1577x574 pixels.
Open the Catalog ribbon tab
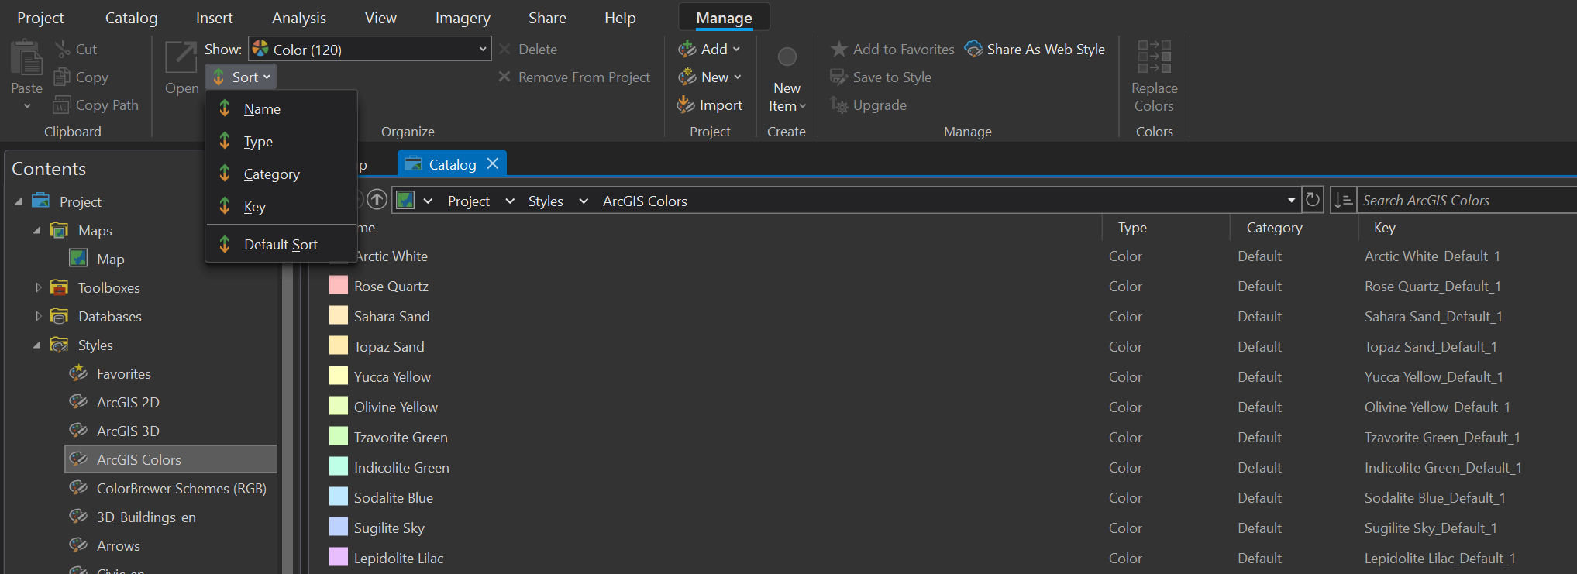tap(131, 18)
